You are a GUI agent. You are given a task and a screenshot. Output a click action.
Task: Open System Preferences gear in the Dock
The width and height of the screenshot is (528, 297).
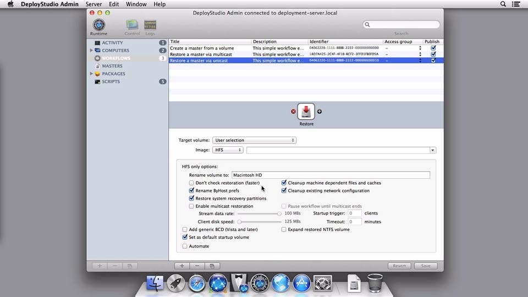point(322,283)
